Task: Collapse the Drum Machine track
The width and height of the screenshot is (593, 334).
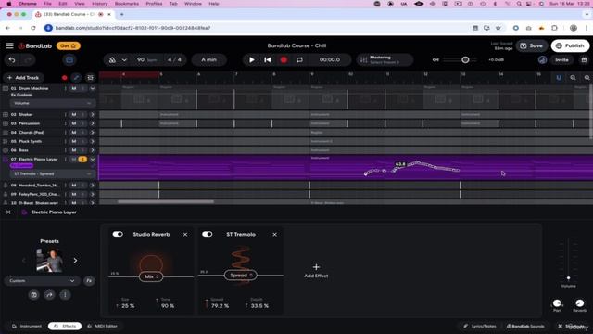Action: pyautogui.click(x=93, y=89)
